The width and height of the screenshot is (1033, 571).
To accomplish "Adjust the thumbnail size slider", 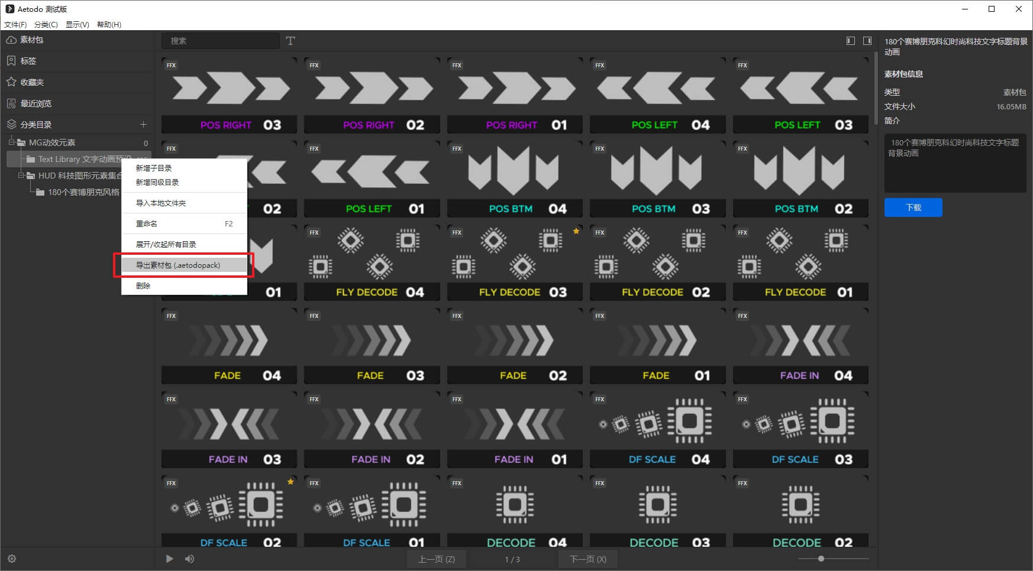I will (821, 559).
